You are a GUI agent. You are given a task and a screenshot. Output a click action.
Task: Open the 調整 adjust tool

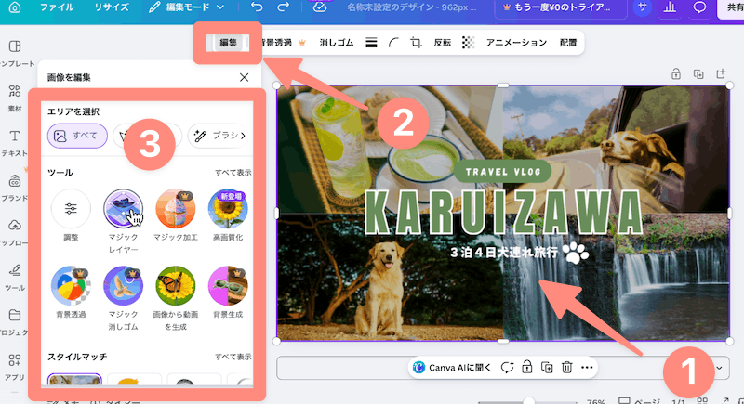[x=71, y=215]
